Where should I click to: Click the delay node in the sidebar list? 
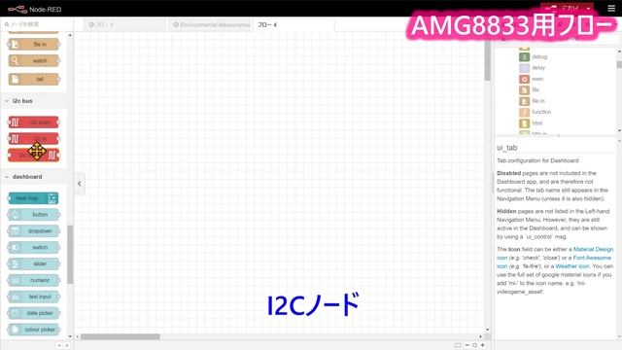[x=533, y=68]
